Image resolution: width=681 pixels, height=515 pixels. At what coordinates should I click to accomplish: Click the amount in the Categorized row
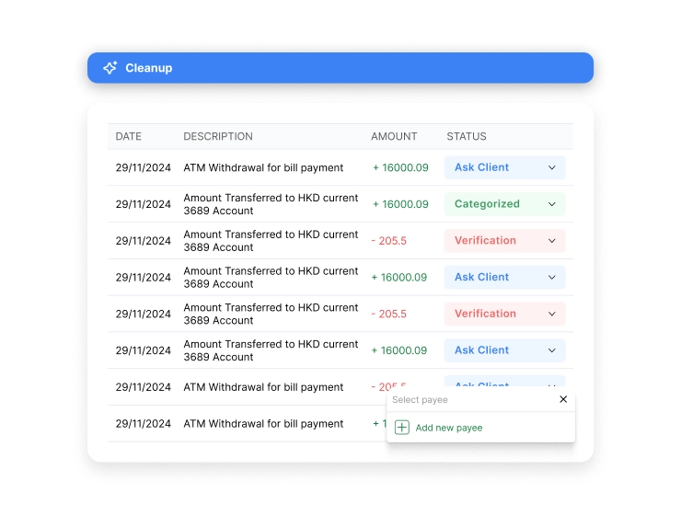tap(400, 204)
